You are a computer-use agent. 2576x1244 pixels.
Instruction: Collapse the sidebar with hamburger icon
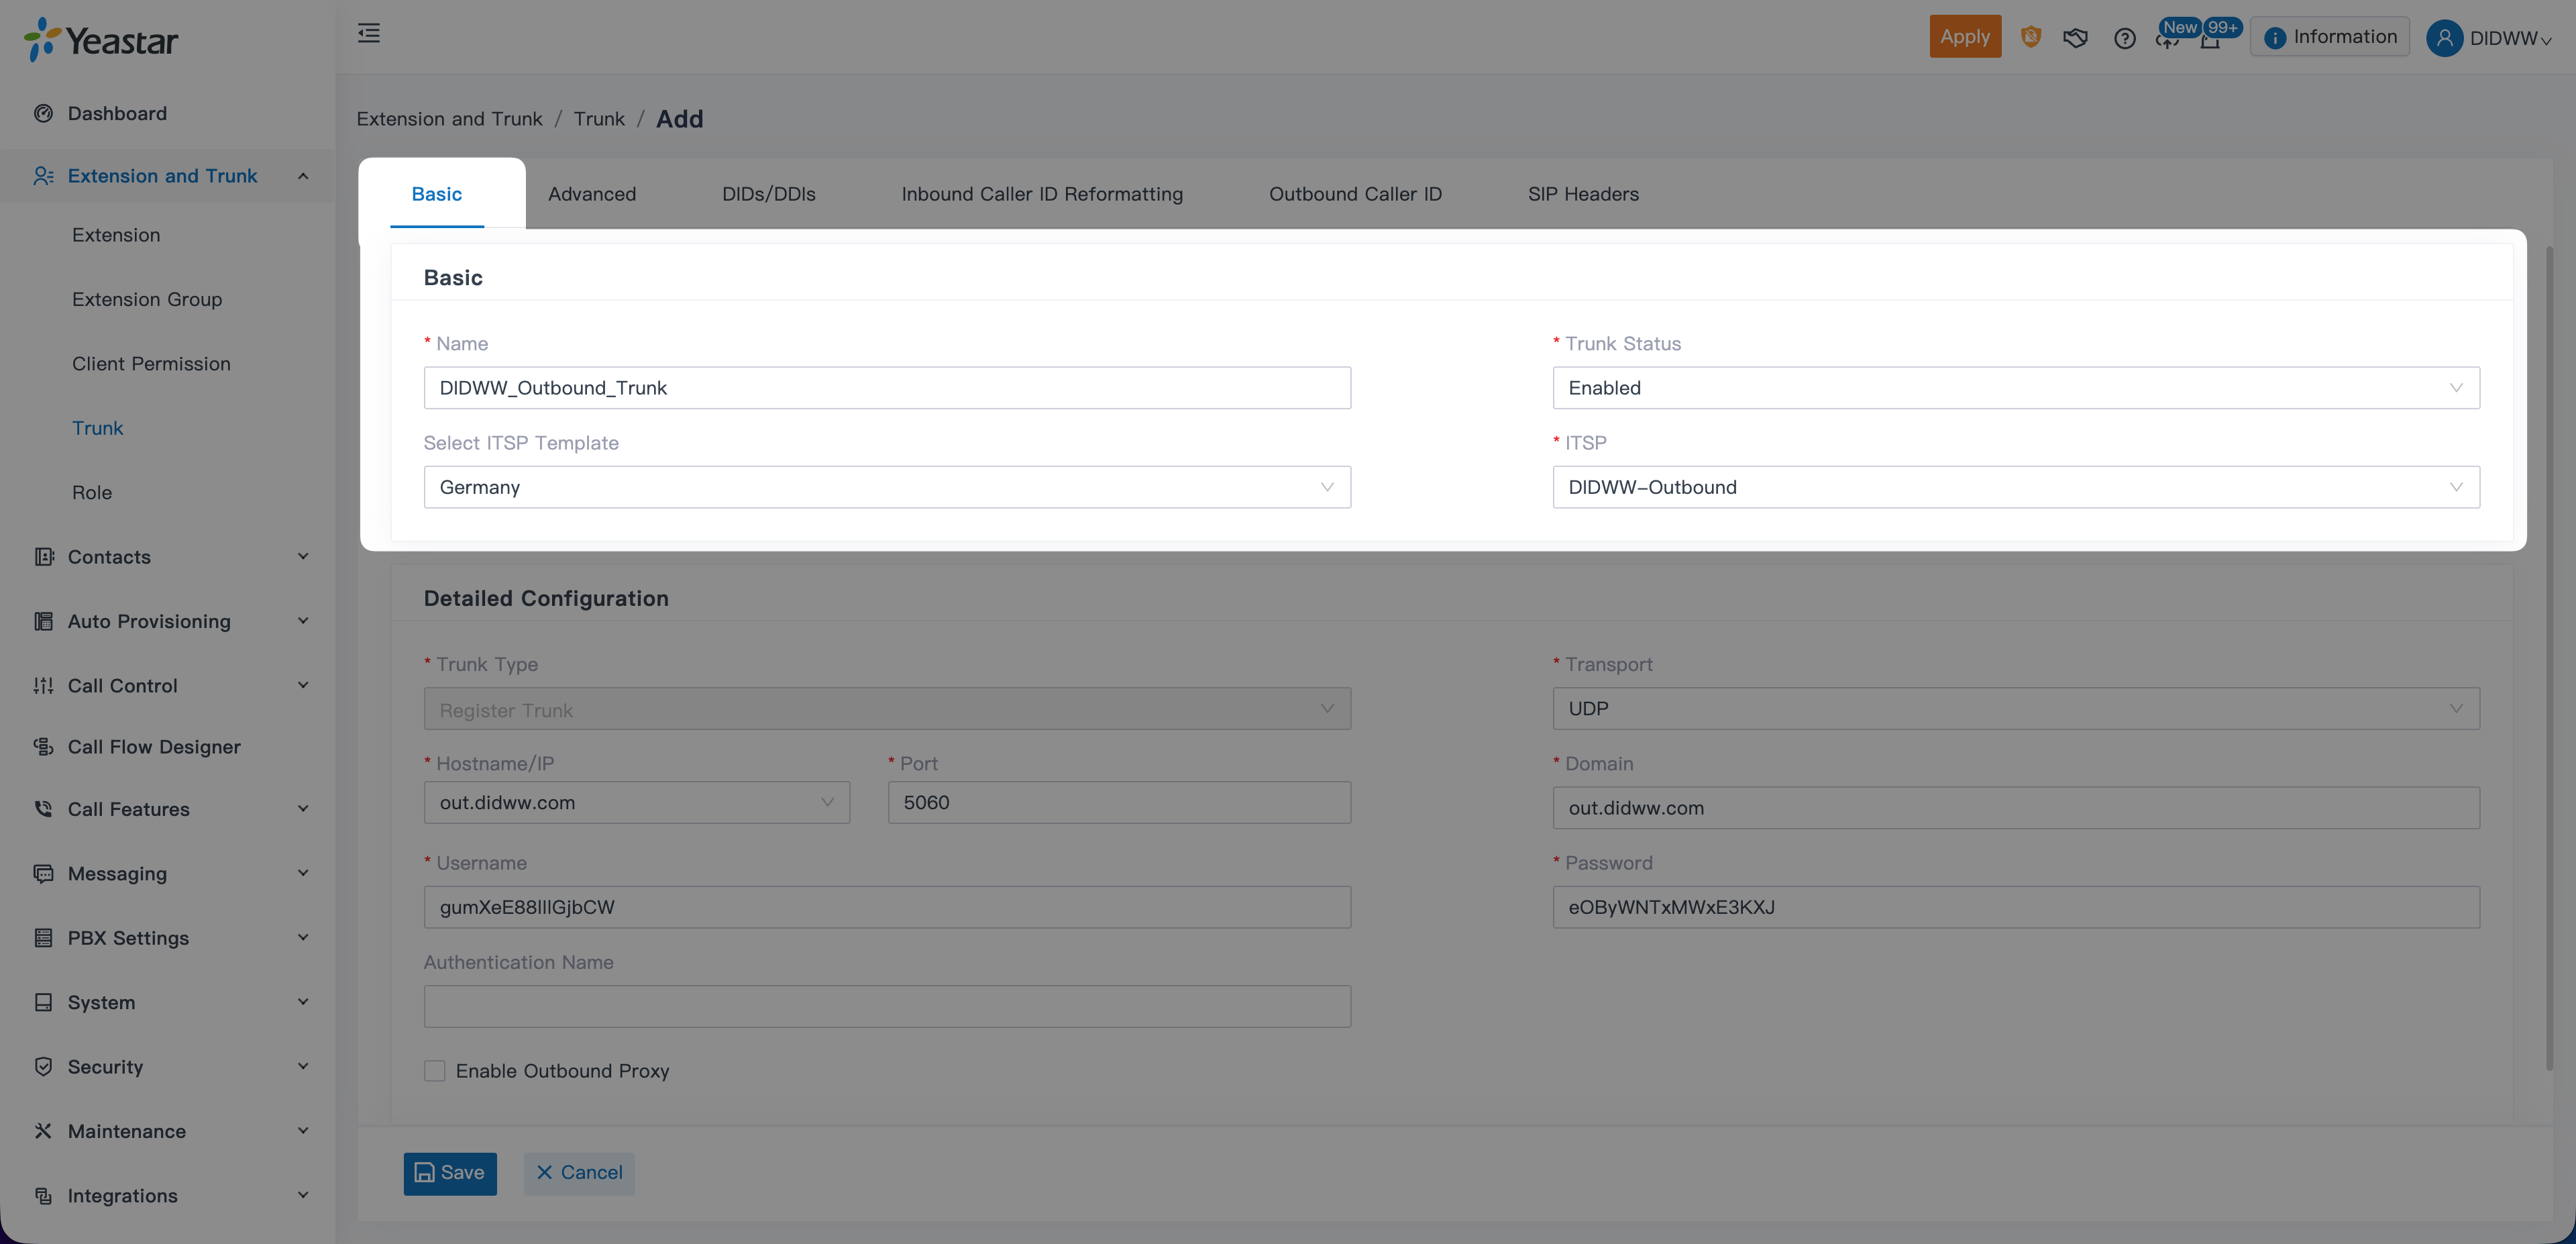click(368, 34)
